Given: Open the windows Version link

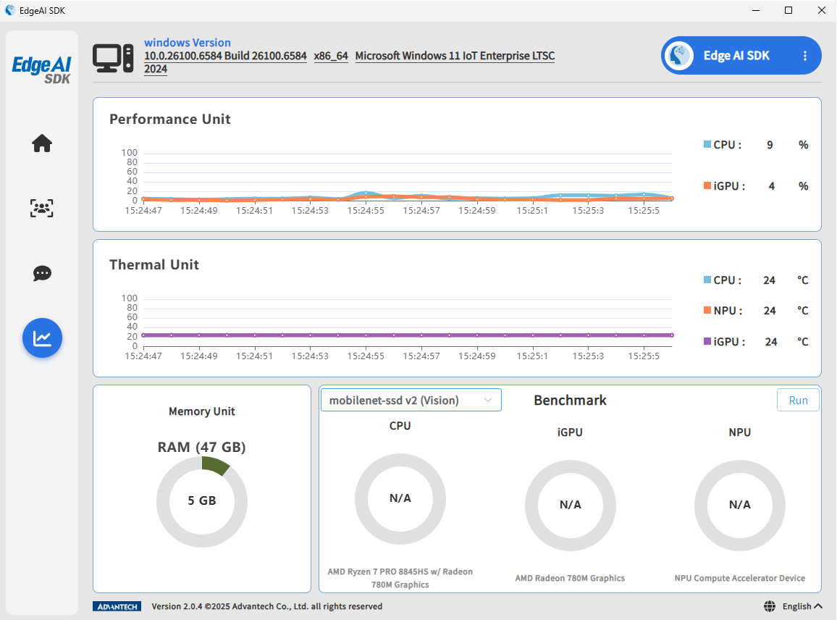Looking at the screenshot, I should tap(188, 42).
